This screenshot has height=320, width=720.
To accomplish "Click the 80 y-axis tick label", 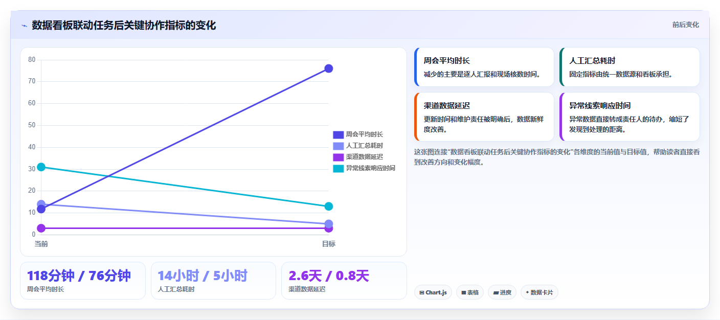I will click(x=32, y=60).
